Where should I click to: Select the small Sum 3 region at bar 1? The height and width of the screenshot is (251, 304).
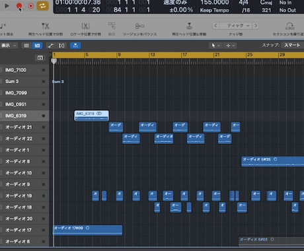tap(58, 82)
